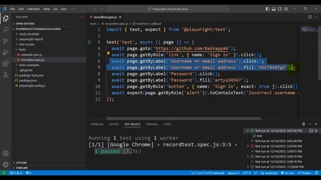
Task: Expand the tests-examples folder
Action: pos(49,65)
